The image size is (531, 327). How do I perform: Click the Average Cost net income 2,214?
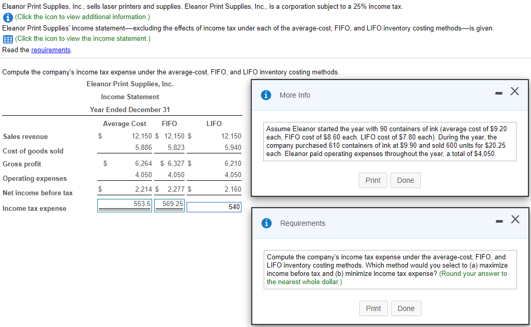(x=144, y=190)
